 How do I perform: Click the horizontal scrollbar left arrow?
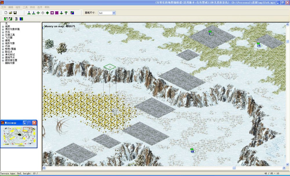(x=44, y=168)
